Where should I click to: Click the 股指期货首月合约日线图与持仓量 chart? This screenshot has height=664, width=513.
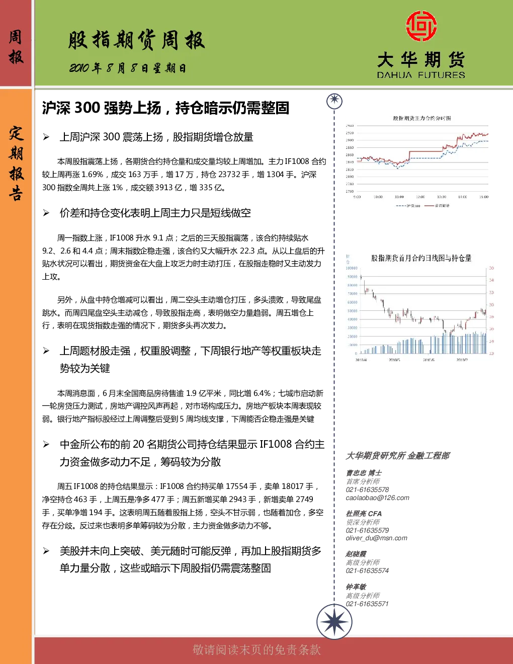click(x=420, y=308)
